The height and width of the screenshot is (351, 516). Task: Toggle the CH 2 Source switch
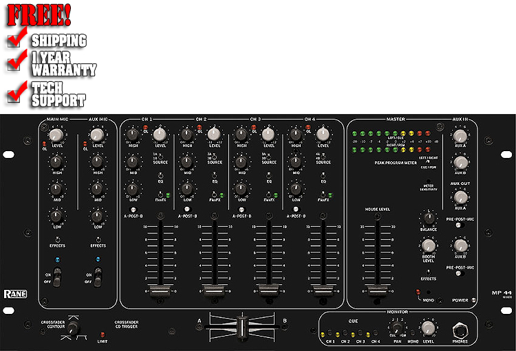click(215, 157)
